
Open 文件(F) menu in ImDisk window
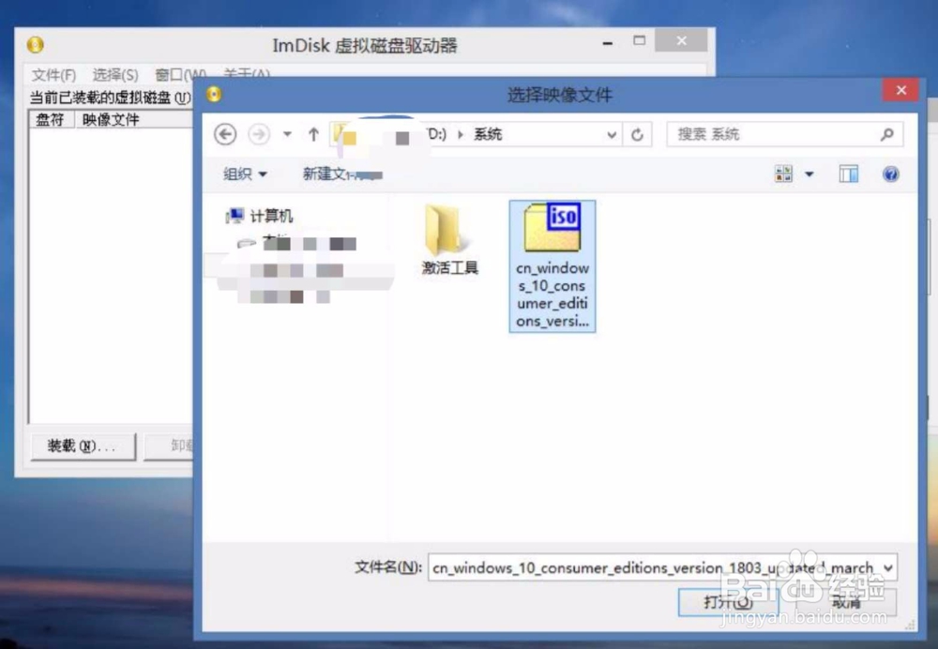[x=53, y=75]
